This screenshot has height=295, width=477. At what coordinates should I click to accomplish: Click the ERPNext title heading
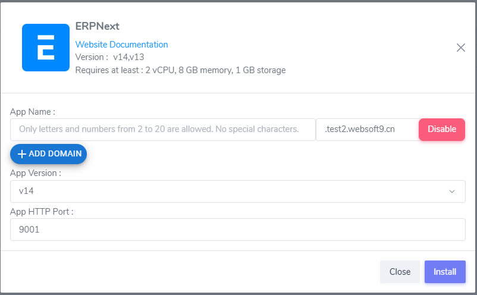click(x=98, y=27)
